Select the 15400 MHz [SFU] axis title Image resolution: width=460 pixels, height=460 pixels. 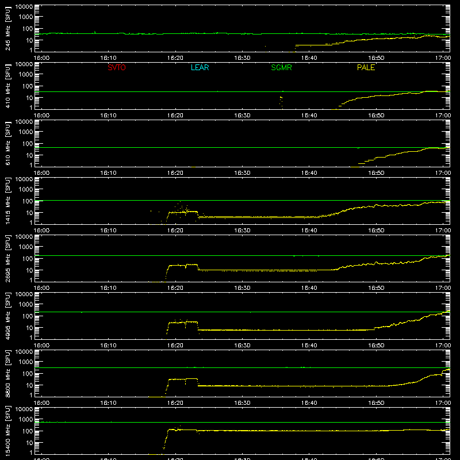[7, 431]
